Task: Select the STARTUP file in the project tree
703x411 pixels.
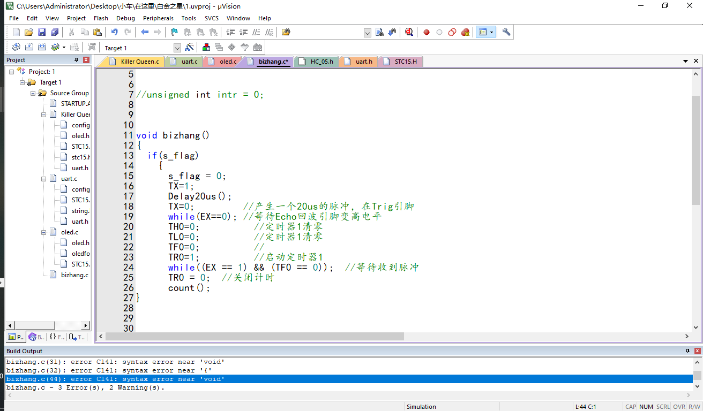Action: tap(75, 103)
